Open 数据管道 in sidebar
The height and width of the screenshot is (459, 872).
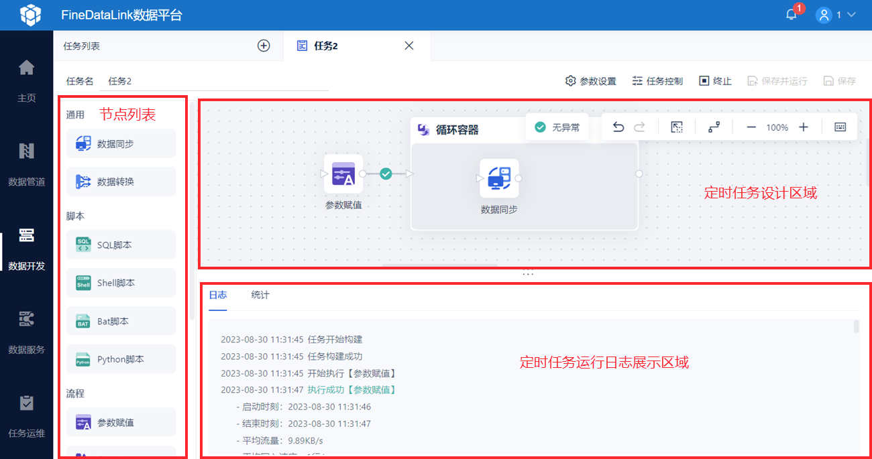tap(27, 164)
